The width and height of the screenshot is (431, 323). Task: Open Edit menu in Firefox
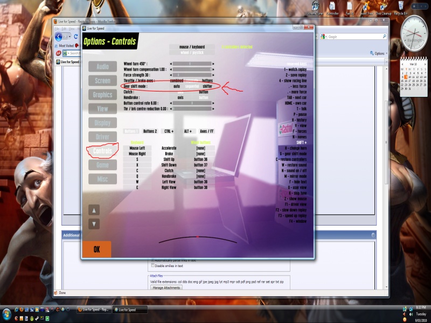[x=64, y=29]
